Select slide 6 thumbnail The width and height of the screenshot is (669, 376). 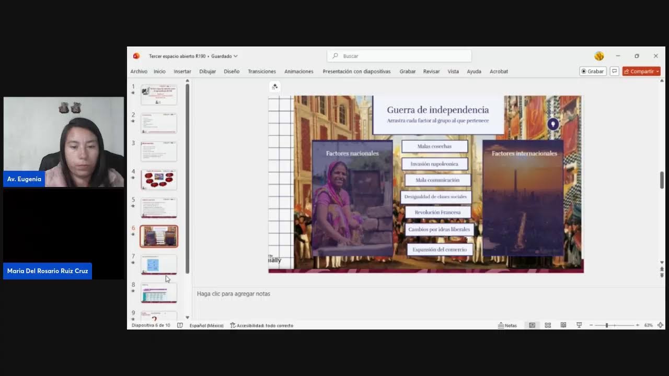[159, 236]
